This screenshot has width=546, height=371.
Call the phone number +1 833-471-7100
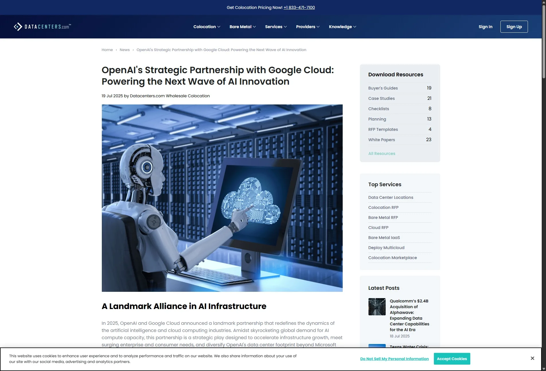click(x=299, y=7)
